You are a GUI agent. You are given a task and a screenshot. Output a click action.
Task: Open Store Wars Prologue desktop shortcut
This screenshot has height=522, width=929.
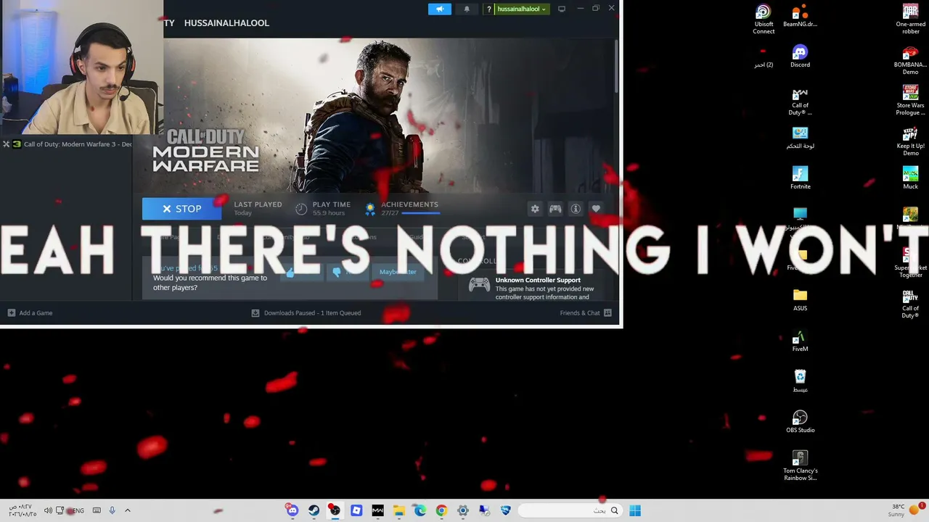[910, 101]
